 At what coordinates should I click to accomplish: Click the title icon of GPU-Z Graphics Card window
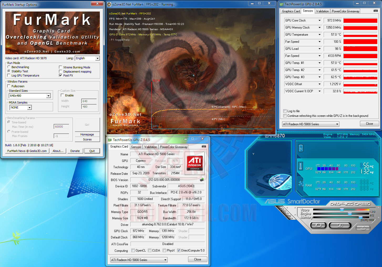click(x=110, y=140)
